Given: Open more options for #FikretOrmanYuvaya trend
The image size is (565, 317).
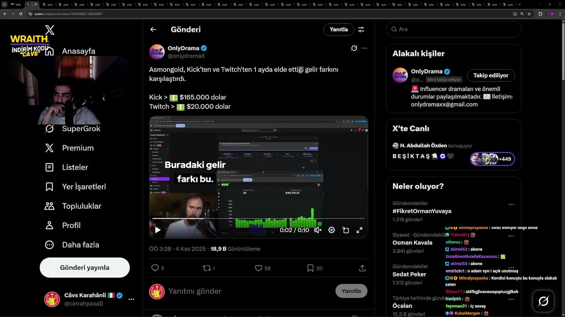Looking at the screenshot, I should pos(511,205).
